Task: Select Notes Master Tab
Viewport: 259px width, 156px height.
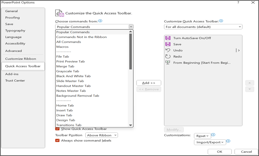Action: tap(92, 91)
